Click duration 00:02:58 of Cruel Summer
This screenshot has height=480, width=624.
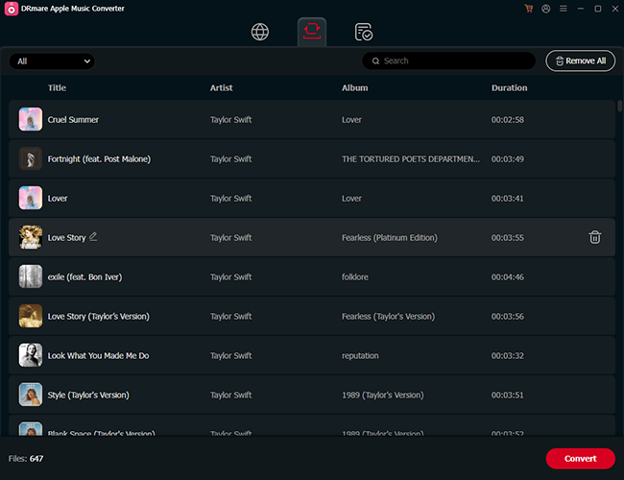(x=508, y=120)
